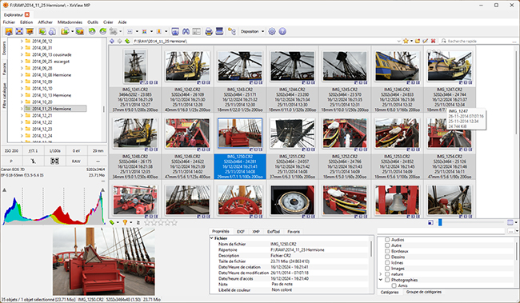The width and height of the screenshot is (520, 303).
Task: Click the ellipsis button beside category search field
Action: pos(511,231)
